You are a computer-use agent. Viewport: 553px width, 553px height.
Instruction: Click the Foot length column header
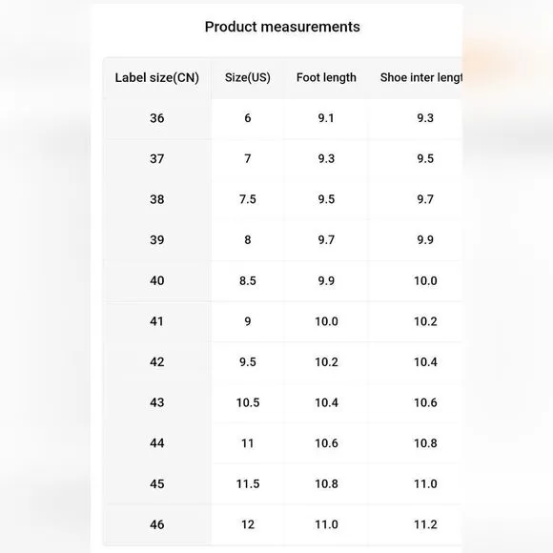[x=326, y=77]
